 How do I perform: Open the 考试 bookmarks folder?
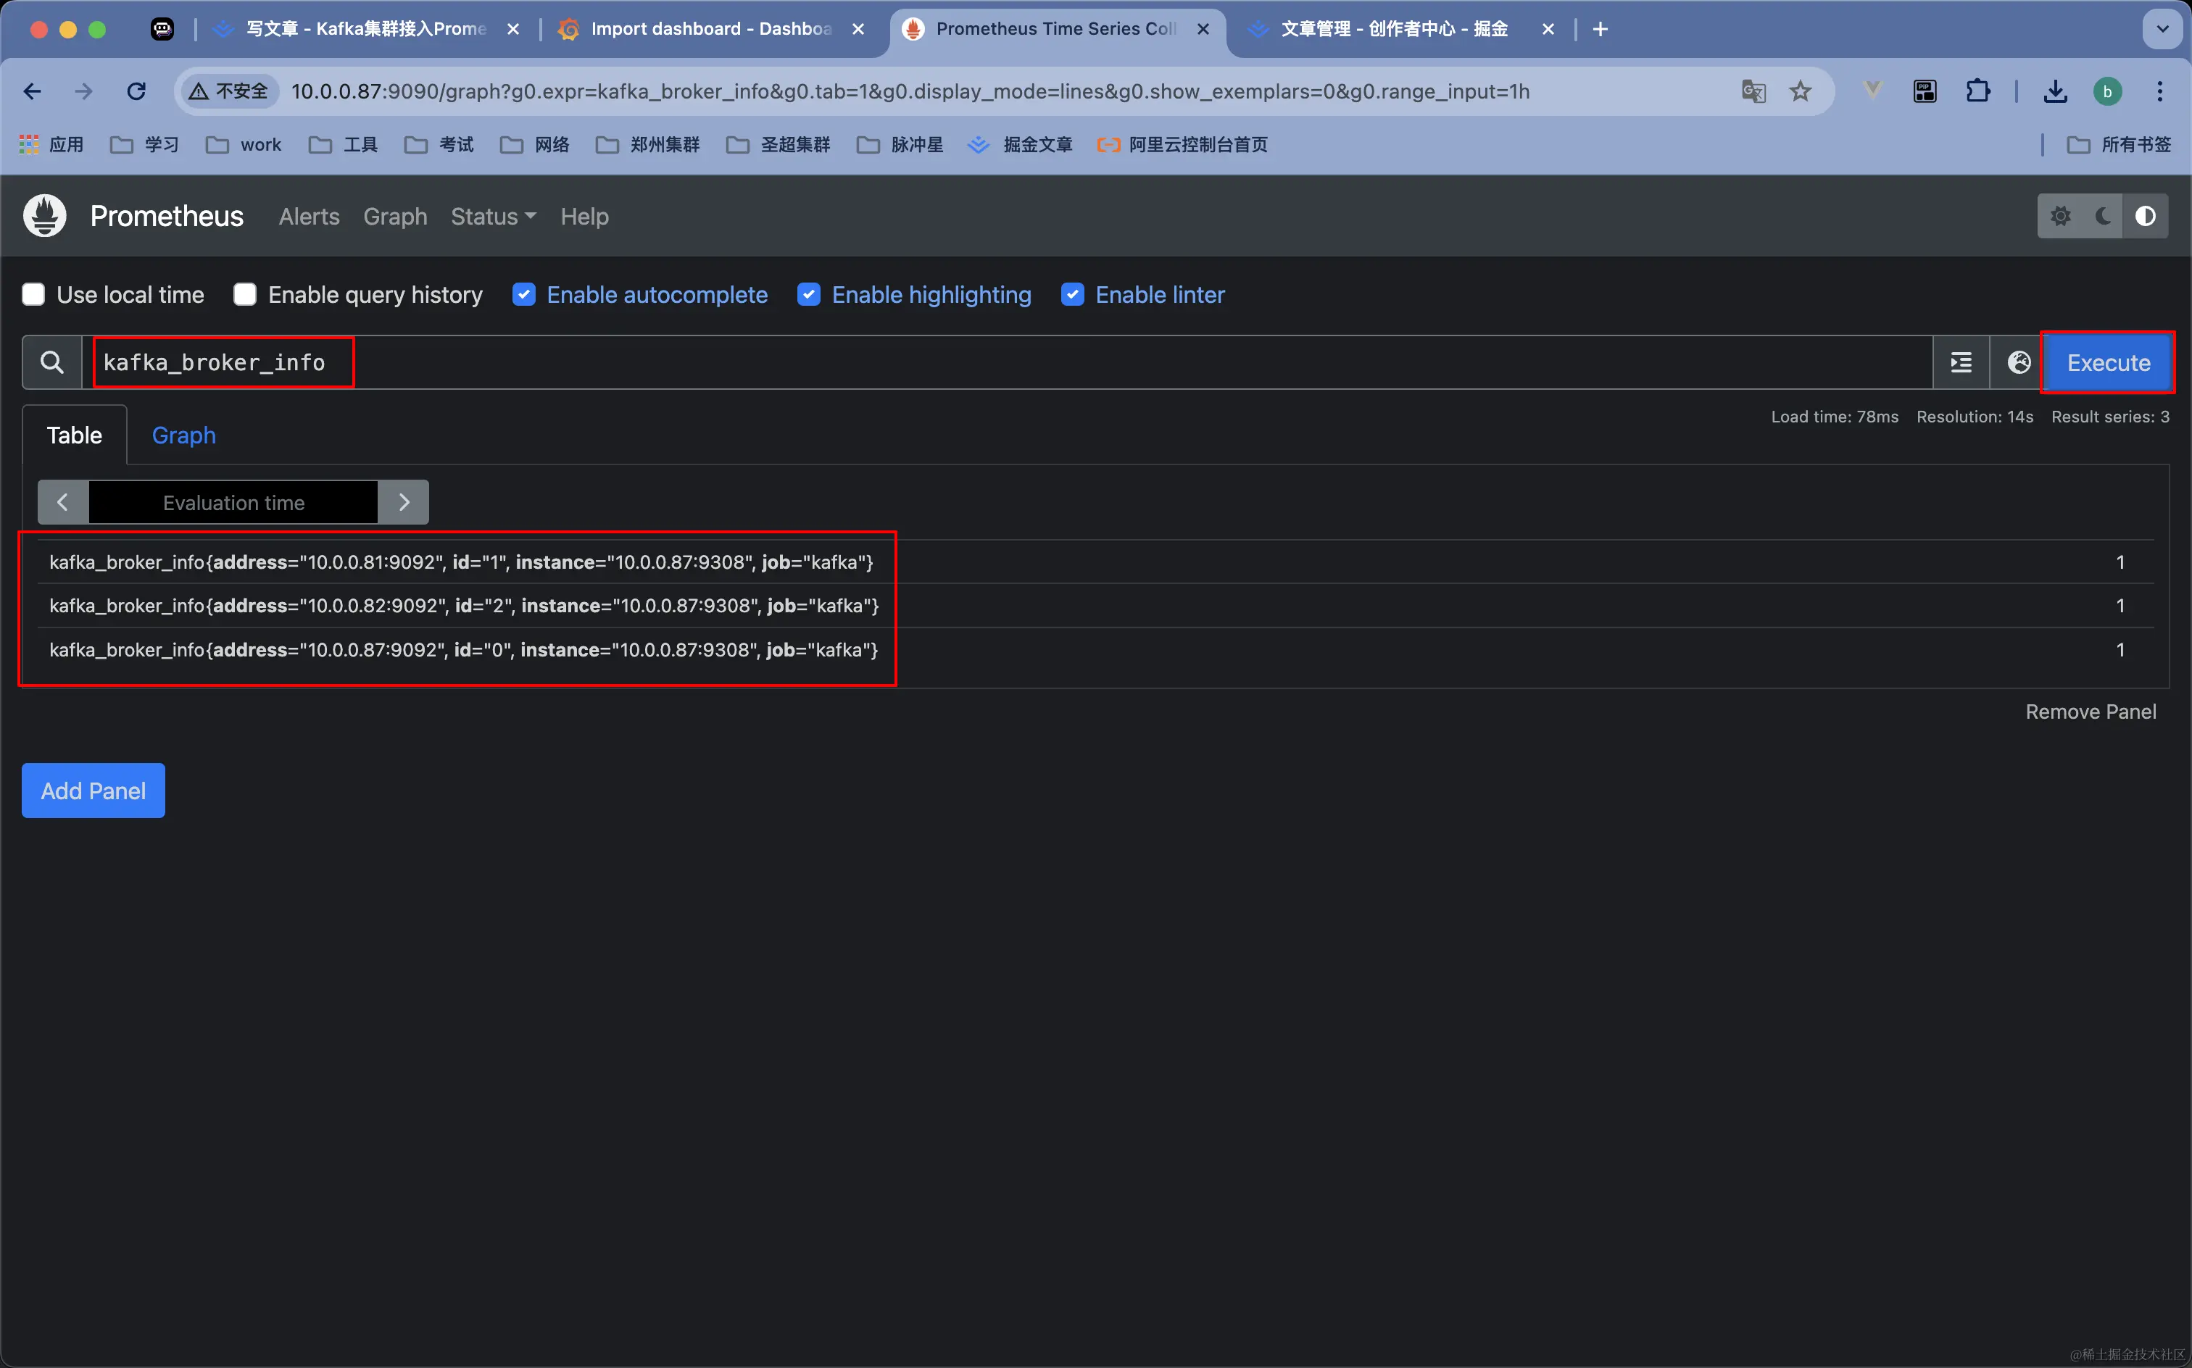click(439, 145)
